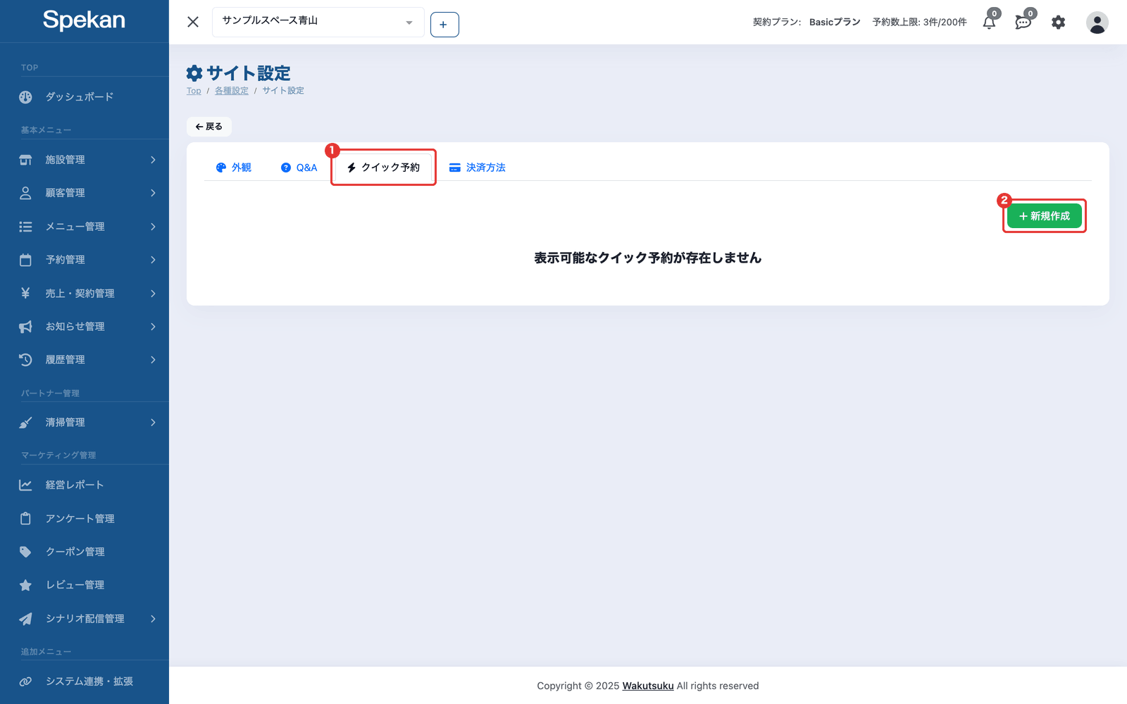Click the 予約管理 calendar icon

(25, 260)
